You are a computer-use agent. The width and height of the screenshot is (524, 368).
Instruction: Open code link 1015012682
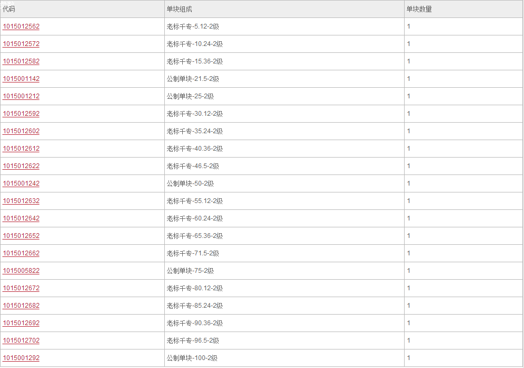[x=21, y=306]
